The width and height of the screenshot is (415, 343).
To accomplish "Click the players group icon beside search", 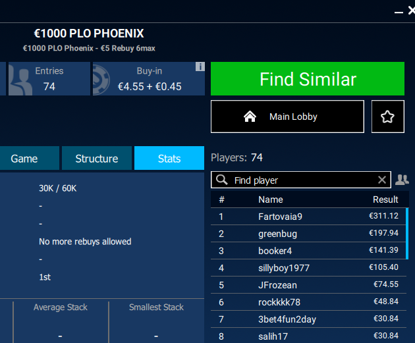I will point(402,180).
